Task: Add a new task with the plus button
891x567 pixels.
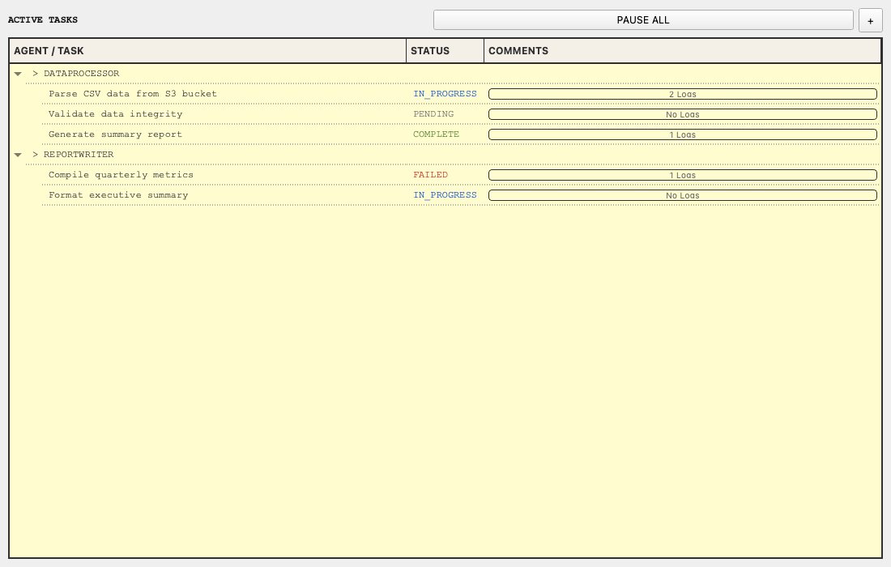Action: 870,19
